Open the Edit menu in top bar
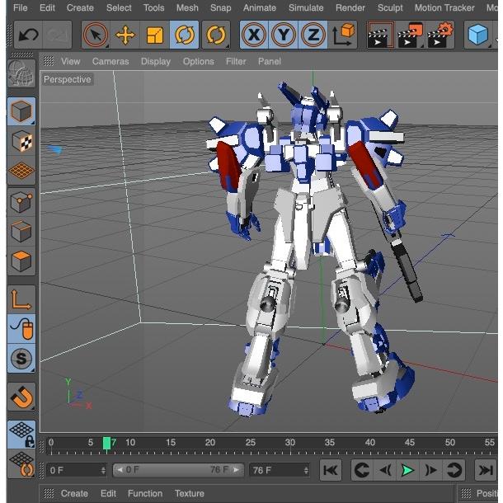503x503 pixels. click(x=47, y=7)
